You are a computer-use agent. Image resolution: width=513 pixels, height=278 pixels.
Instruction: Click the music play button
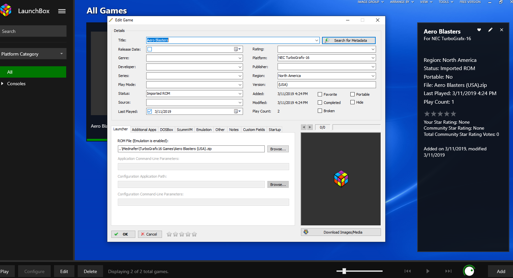pos(428,271)
